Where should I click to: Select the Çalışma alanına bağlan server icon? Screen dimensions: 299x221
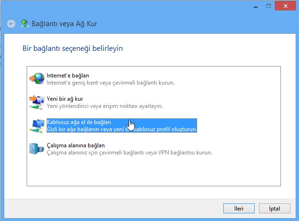click(x=37, y=149)
